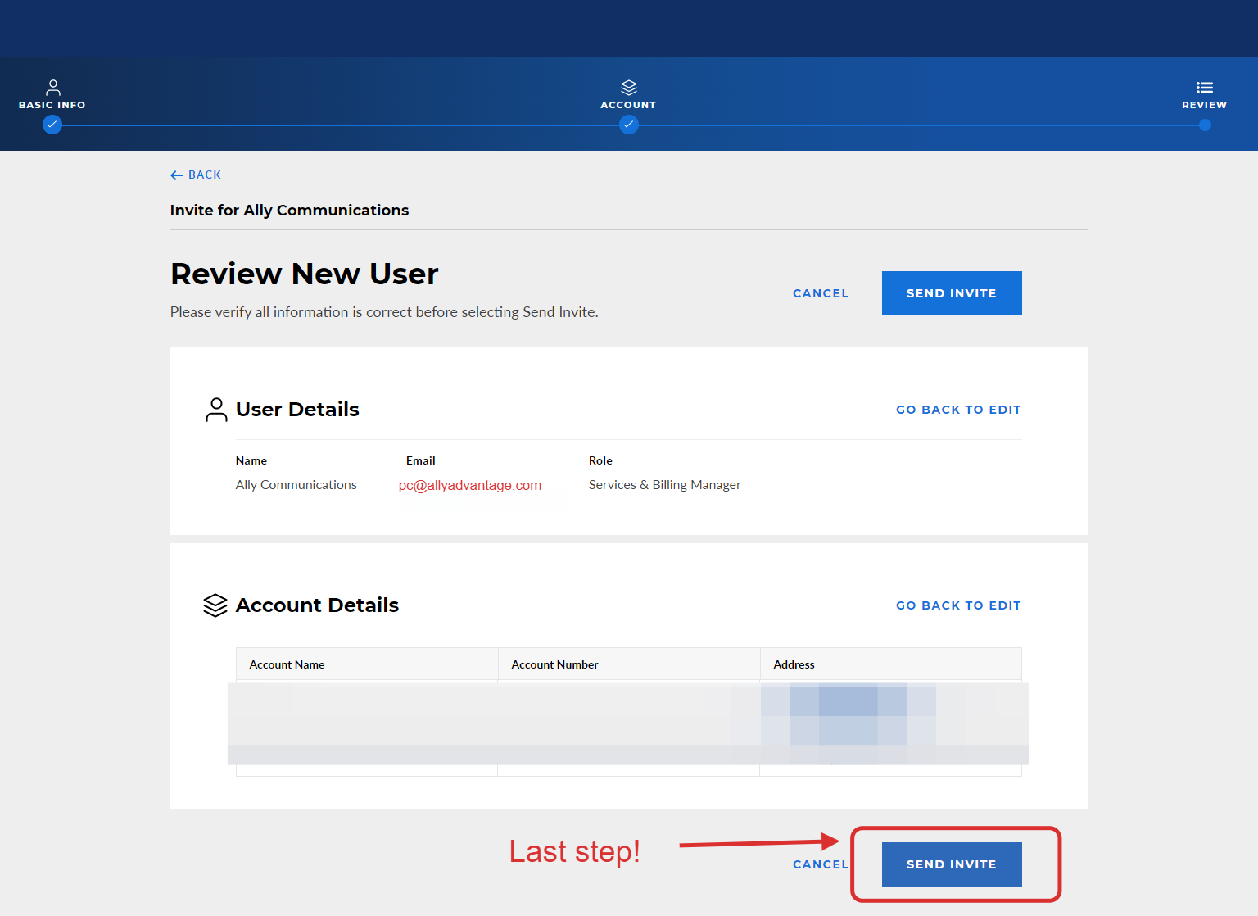The width and height of the screenshot is (1258, 916).
Task: Click the Invite for Ally Communications title
Action: [x=289, y=211]
